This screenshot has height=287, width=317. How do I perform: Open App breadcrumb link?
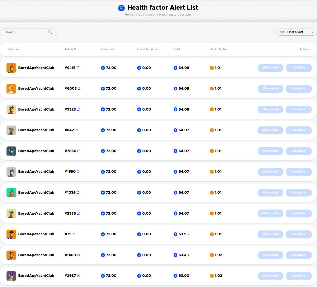coord(139,14)
